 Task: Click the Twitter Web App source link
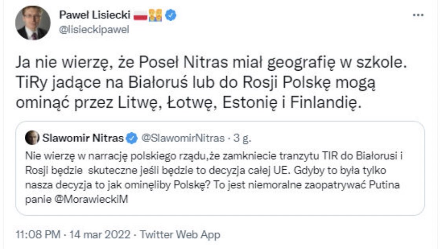click(x=180, y=235)
